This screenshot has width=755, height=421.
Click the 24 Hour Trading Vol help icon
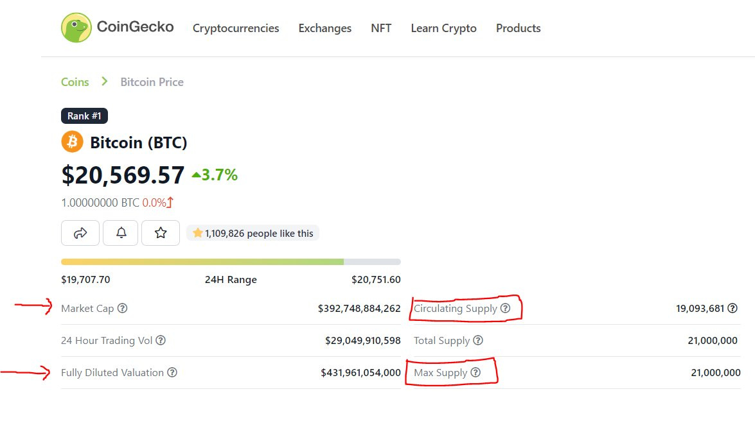click(x=161, y=340)
